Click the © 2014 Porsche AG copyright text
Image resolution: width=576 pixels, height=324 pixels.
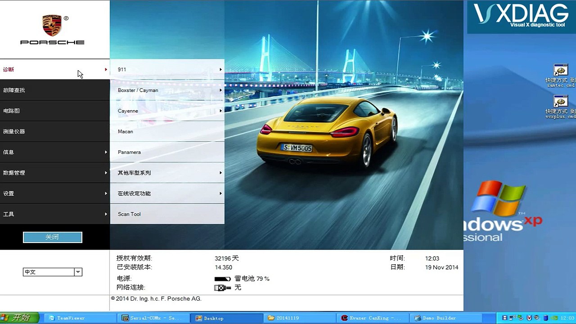pos(156,299)
